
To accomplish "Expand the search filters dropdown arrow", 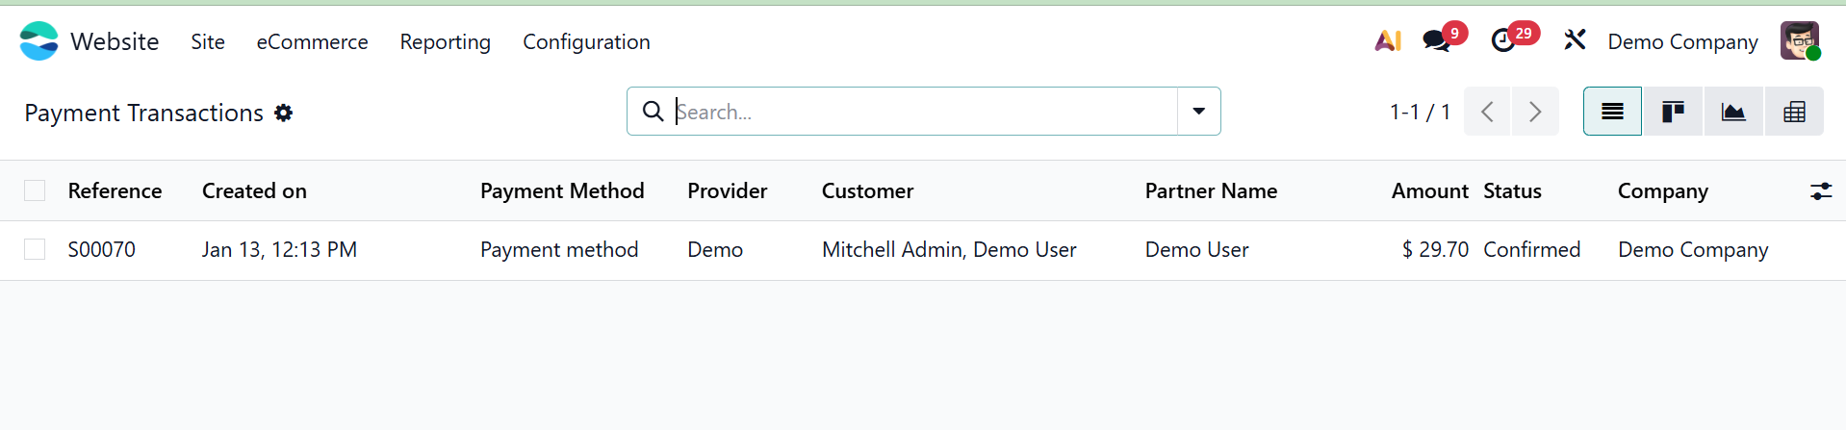I will (1198, 112).
